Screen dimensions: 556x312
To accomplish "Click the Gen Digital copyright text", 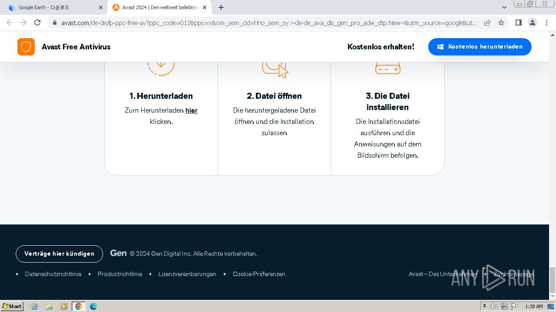I will click(193, 254).
